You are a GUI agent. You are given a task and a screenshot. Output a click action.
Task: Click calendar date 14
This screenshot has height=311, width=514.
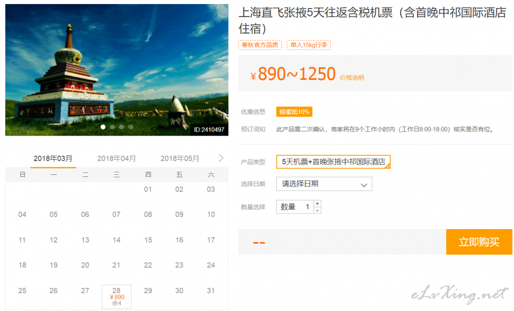pyautogui.click(x=117, y=240)
